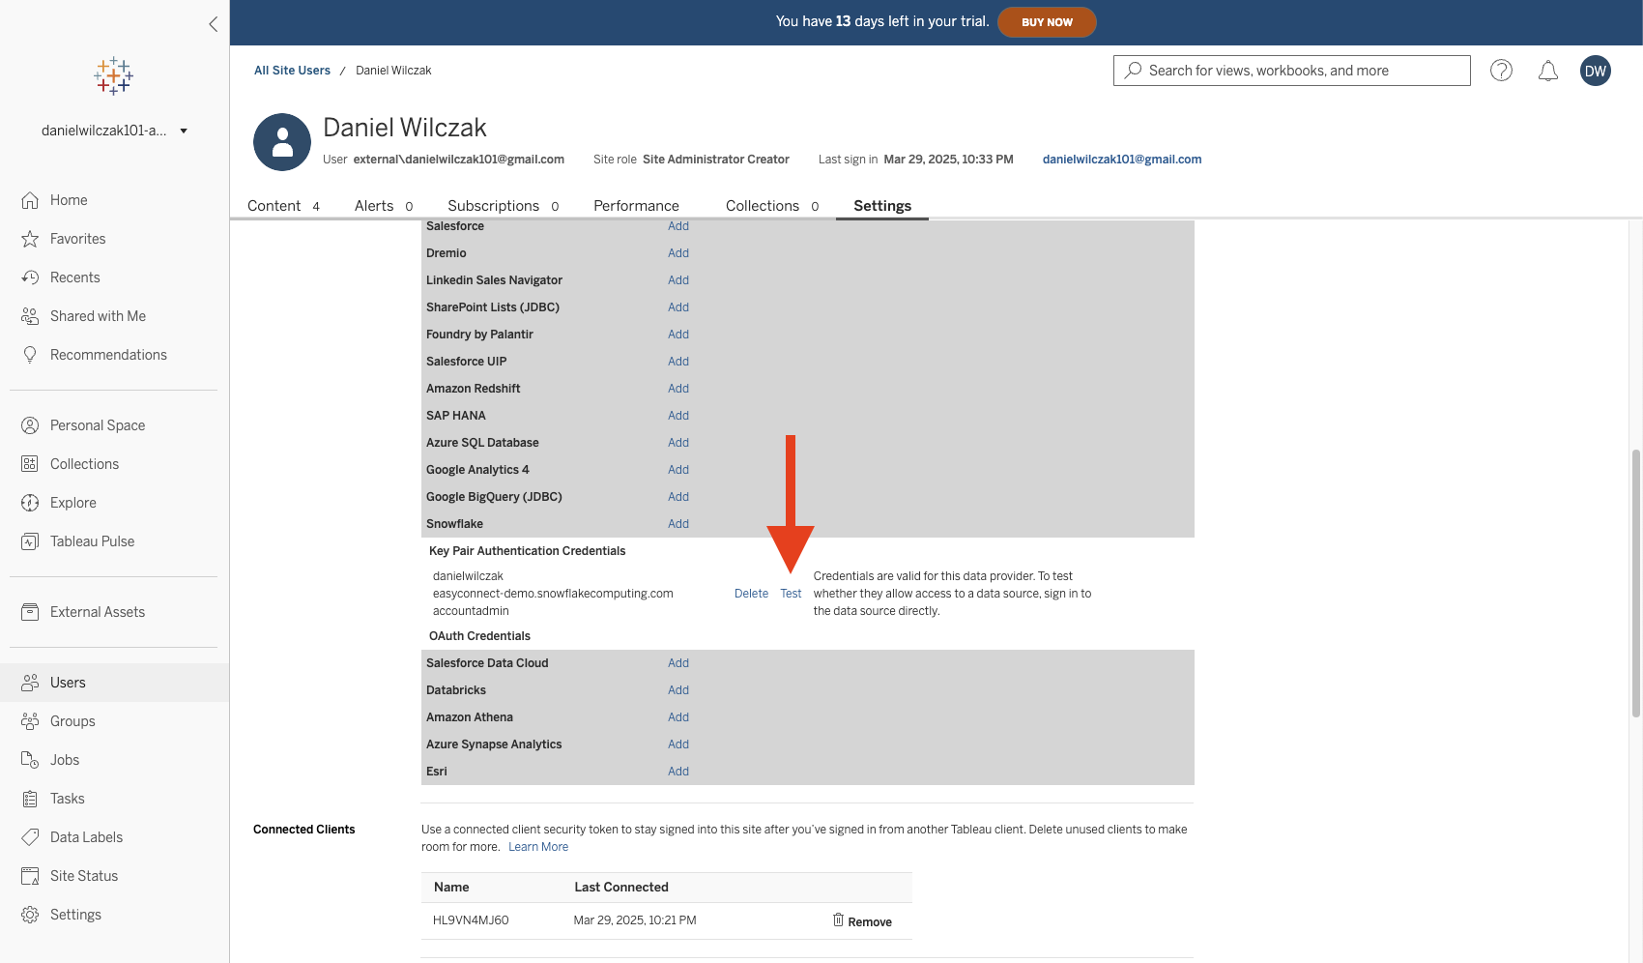This screenshot has height=963, width=1643.
Task: Add Salesforce Data Cloud OAuth credentials
Action: (x=678, y=663)
